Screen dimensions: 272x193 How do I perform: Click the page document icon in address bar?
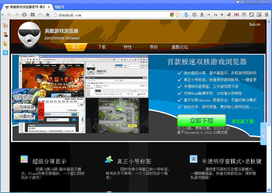click(x=55, y=15)
